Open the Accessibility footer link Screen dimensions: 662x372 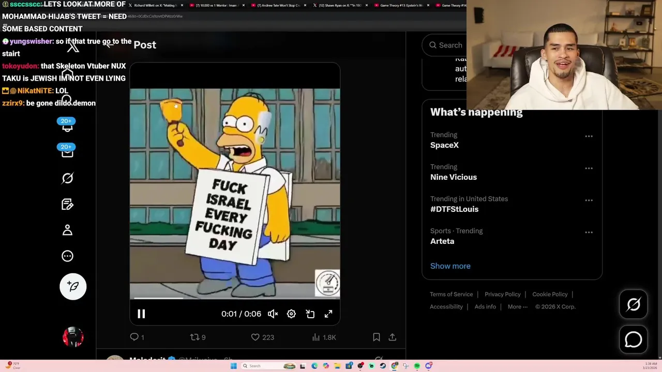[x=446, y=306]
